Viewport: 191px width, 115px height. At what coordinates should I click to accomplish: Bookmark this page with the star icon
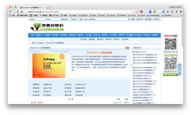click(133, 12)
